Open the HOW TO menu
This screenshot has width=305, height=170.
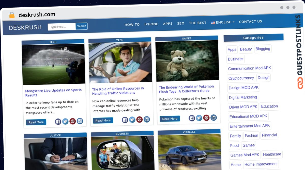click(x=132, y=25)
